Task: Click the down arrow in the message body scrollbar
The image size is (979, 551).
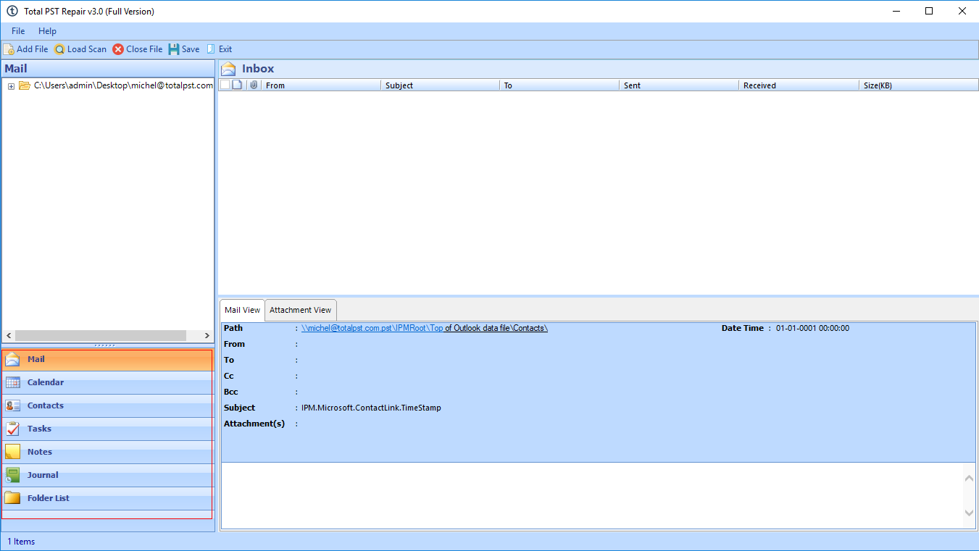Action: pos(969,513)
